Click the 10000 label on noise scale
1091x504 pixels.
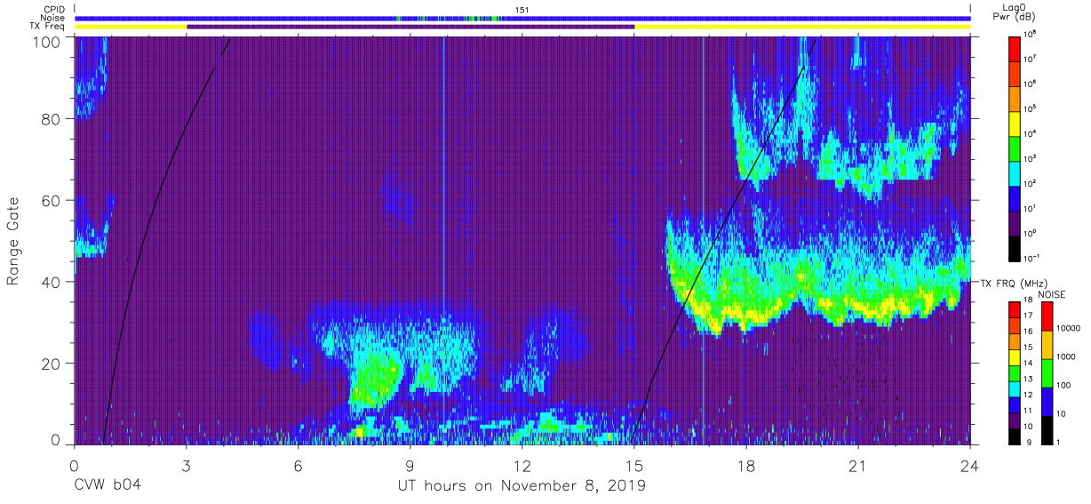point(1069,328)
